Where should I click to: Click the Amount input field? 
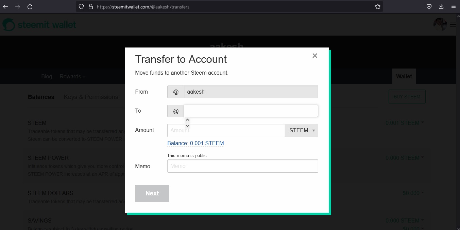click(226, 130)
